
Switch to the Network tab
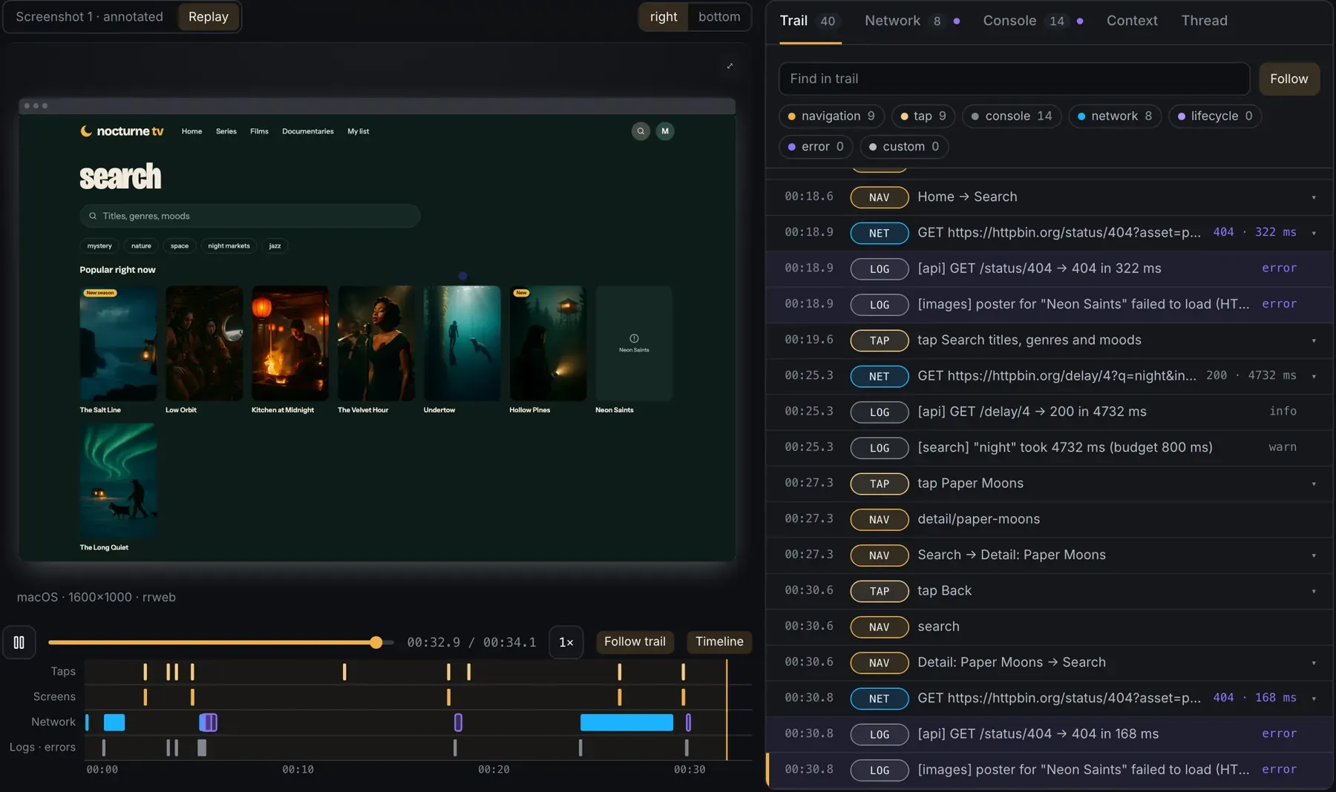912,21
